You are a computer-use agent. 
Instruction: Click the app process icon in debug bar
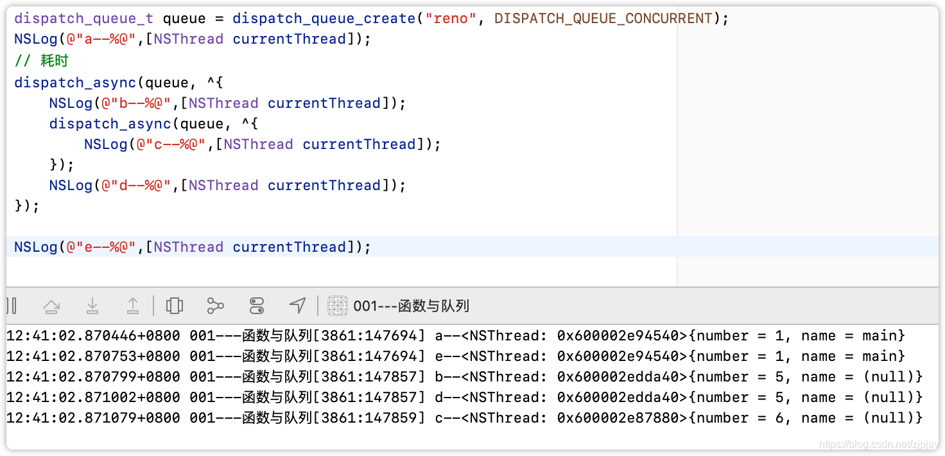pyautogui.click(x=338, y=306)
